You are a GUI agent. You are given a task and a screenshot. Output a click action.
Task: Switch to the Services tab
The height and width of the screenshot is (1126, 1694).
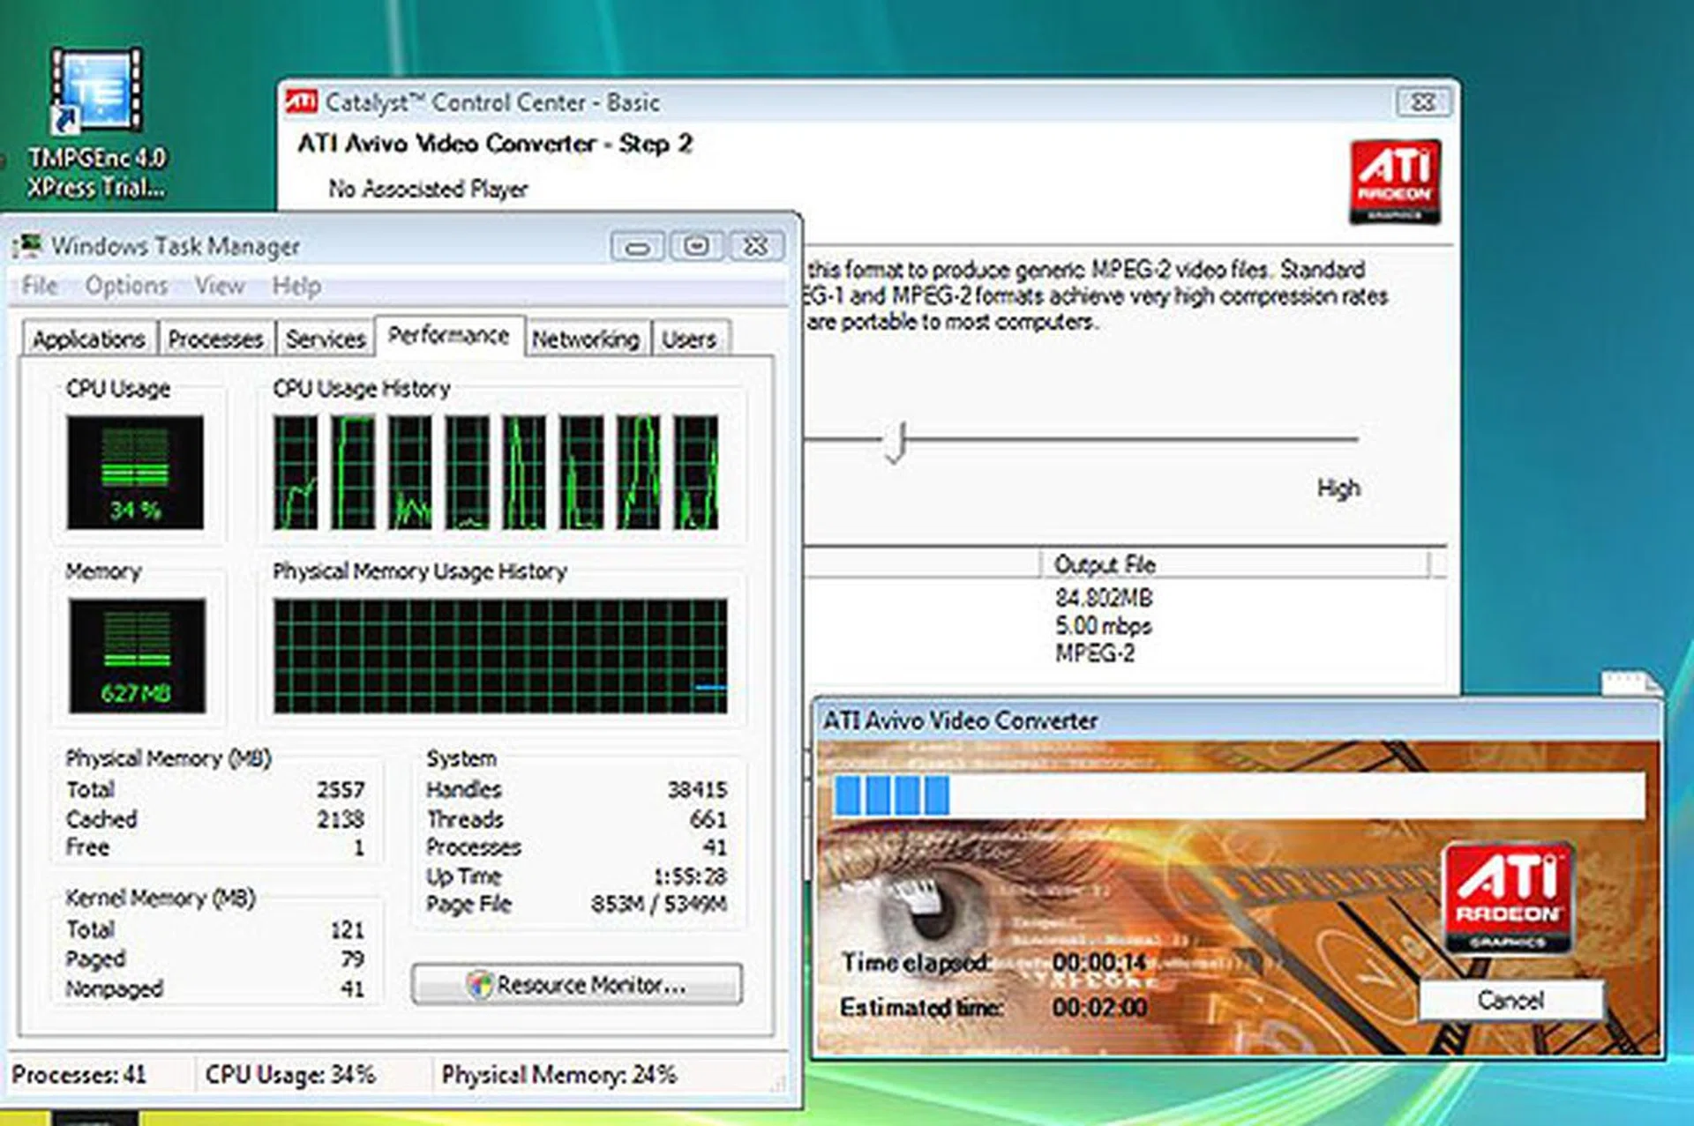click(326, 339)
